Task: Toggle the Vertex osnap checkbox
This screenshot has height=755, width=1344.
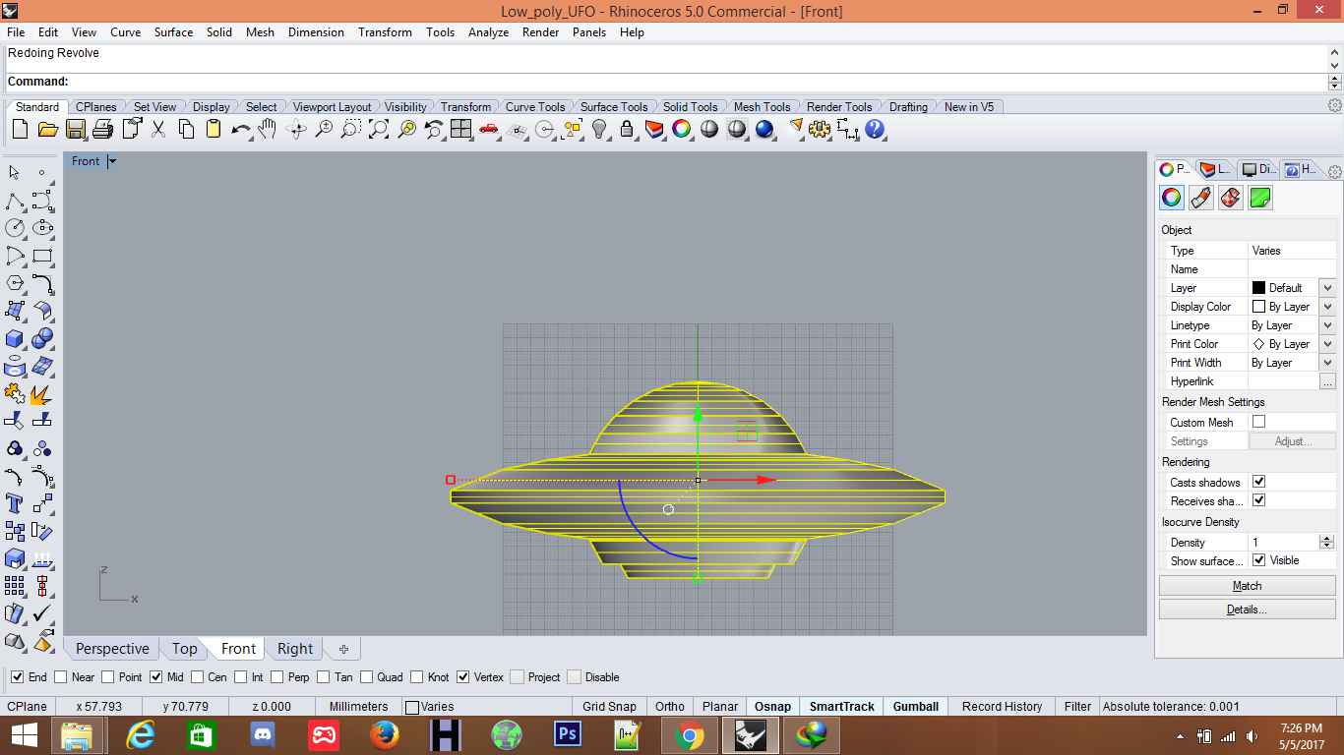Action: [x=462, y=677]
